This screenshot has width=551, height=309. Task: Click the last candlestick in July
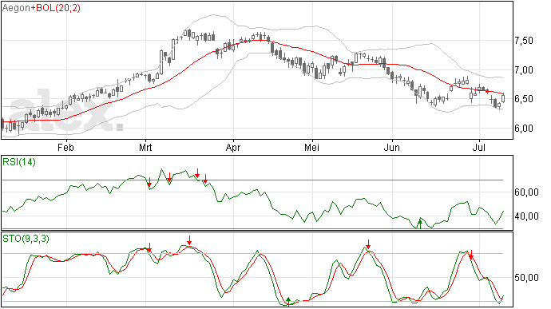503,98
